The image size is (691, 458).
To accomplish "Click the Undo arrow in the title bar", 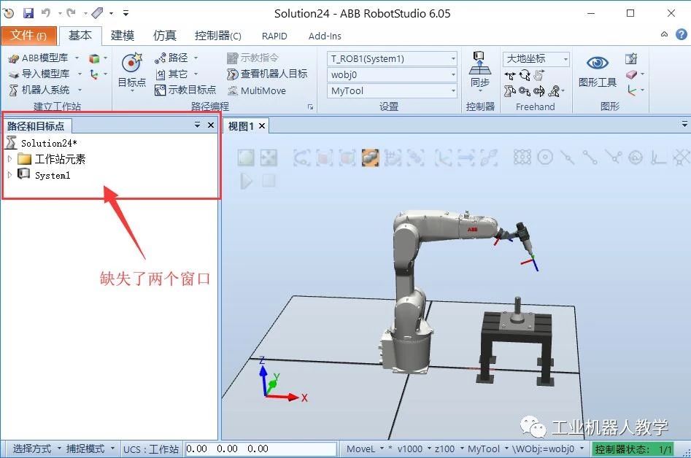I will pyautogui.click(x=45, y=13).
